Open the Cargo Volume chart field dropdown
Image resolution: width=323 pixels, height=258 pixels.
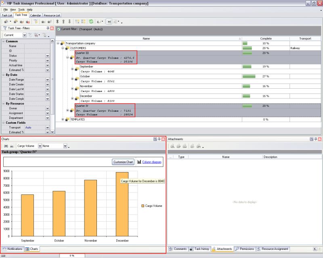(40, 146)
